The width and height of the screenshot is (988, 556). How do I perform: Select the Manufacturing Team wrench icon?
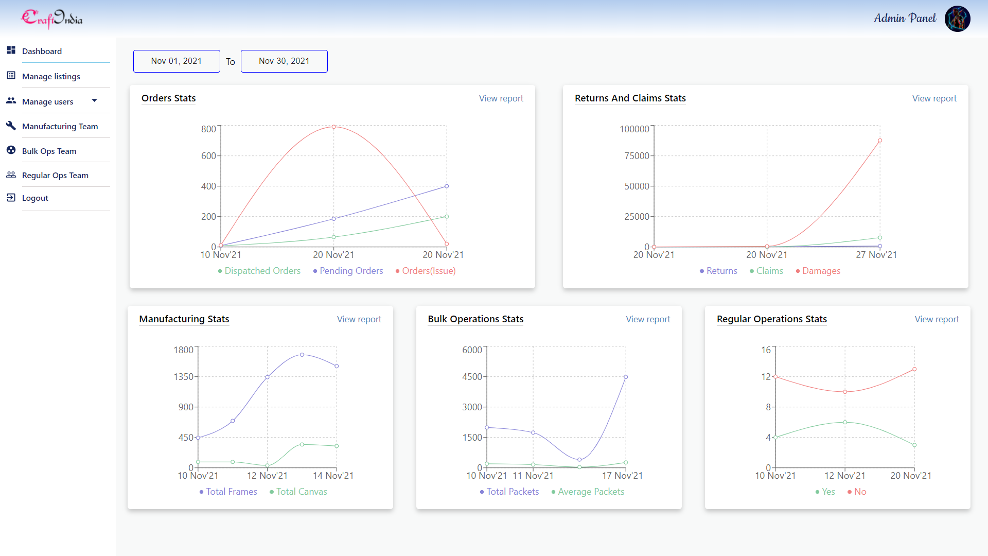click(x=11, y=125)
